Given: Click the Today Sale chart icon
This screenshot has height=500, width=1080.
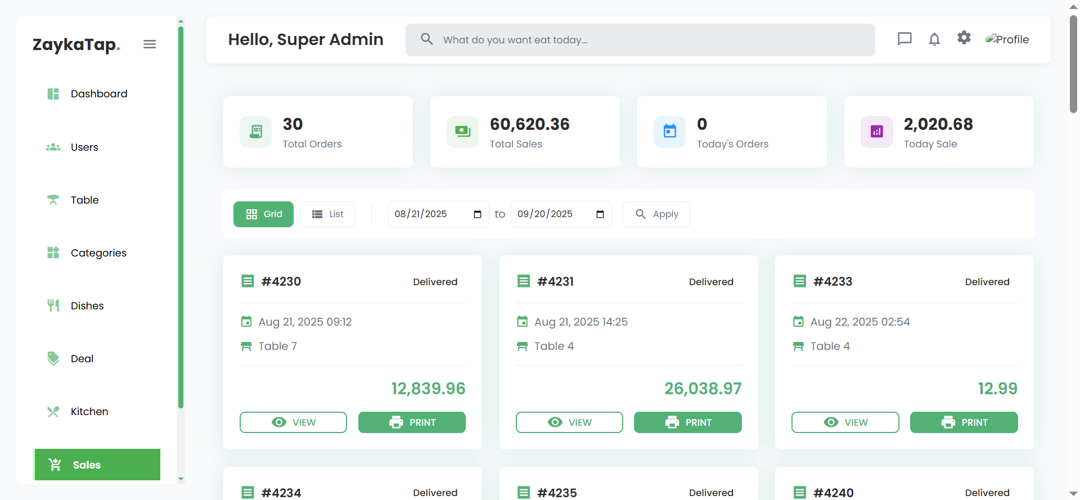Looking at the screenshot, I should (876, 132).
